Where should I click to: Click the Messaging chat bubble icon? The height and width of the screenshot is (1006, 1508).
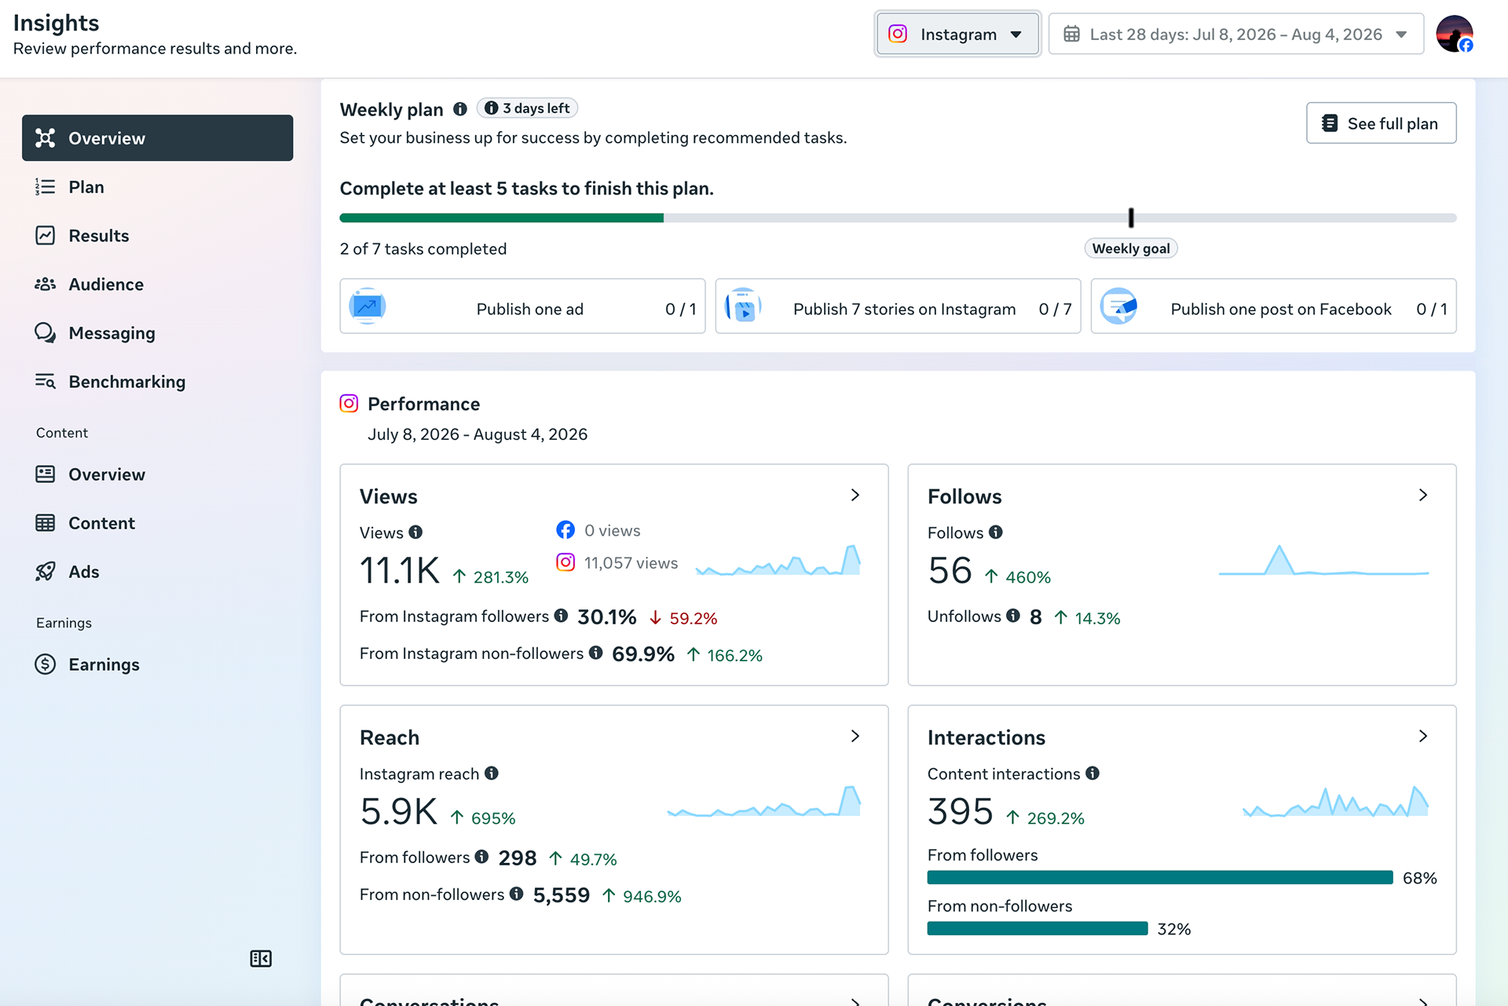(46, 333)
